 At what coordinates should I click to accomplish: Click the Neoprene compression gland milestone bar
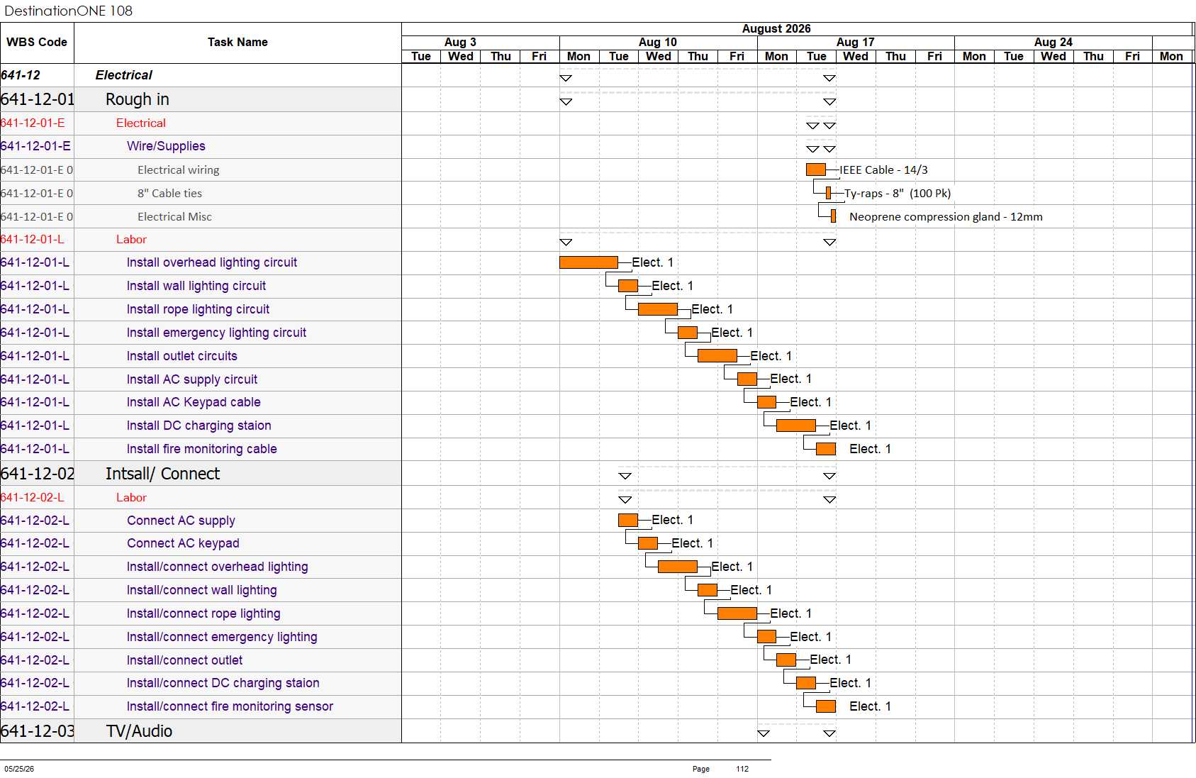834,216
